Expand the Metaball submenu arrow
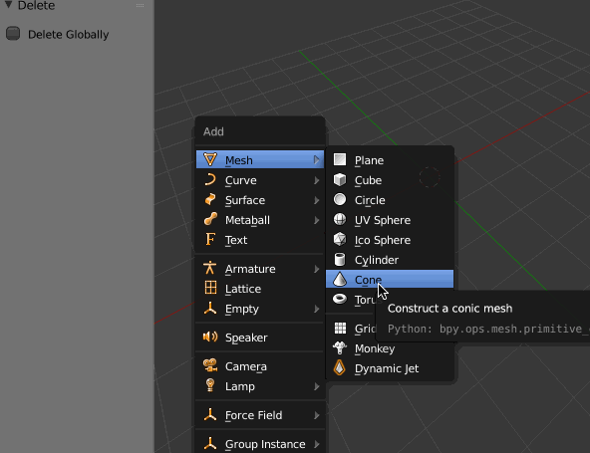The height and width of the screenshot is (453, 590). (317, 220)
